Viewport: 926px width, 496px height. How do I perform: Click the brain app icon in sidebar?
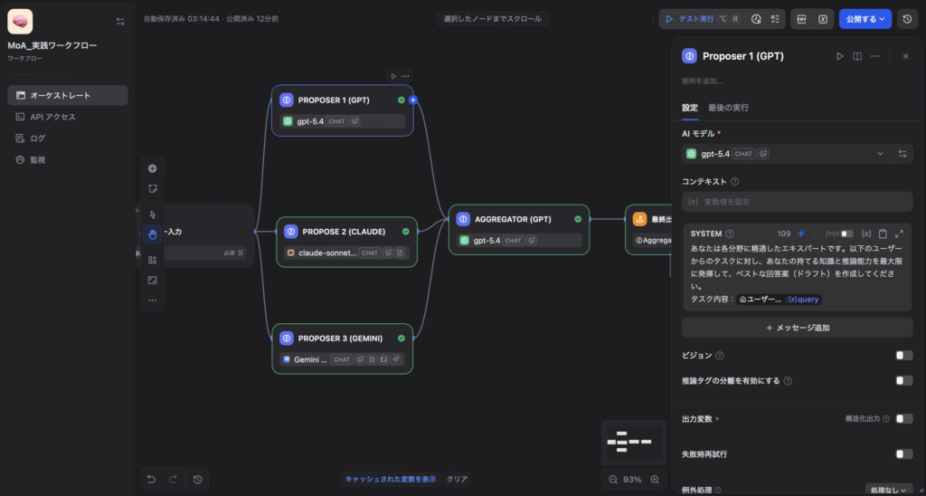point(20,22)
